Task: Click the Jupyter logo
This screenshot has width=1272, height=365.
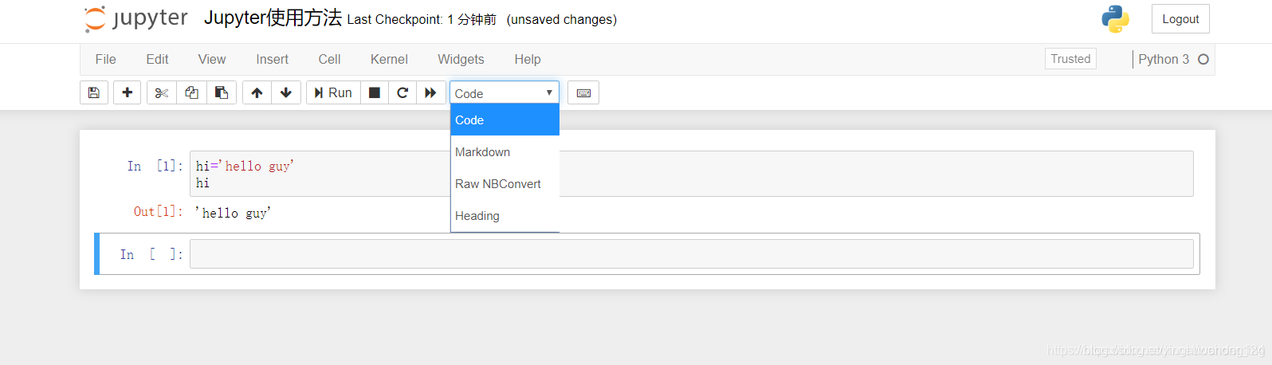Action: [x=136, y=19]
